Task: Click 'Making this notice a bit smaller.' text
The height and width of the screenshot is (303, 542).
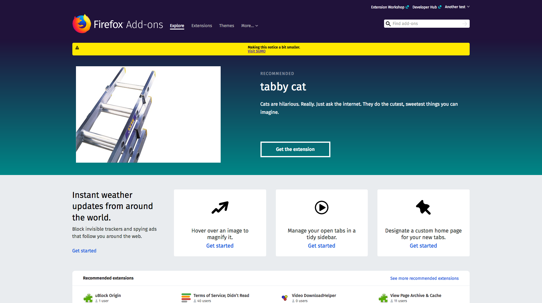Action: [274, 47]
